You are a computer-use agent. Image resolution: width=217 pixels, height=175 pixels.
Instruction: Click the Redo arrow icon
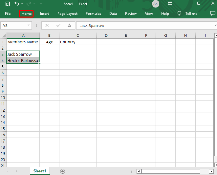pyautogui.click(x=29, y=4)
